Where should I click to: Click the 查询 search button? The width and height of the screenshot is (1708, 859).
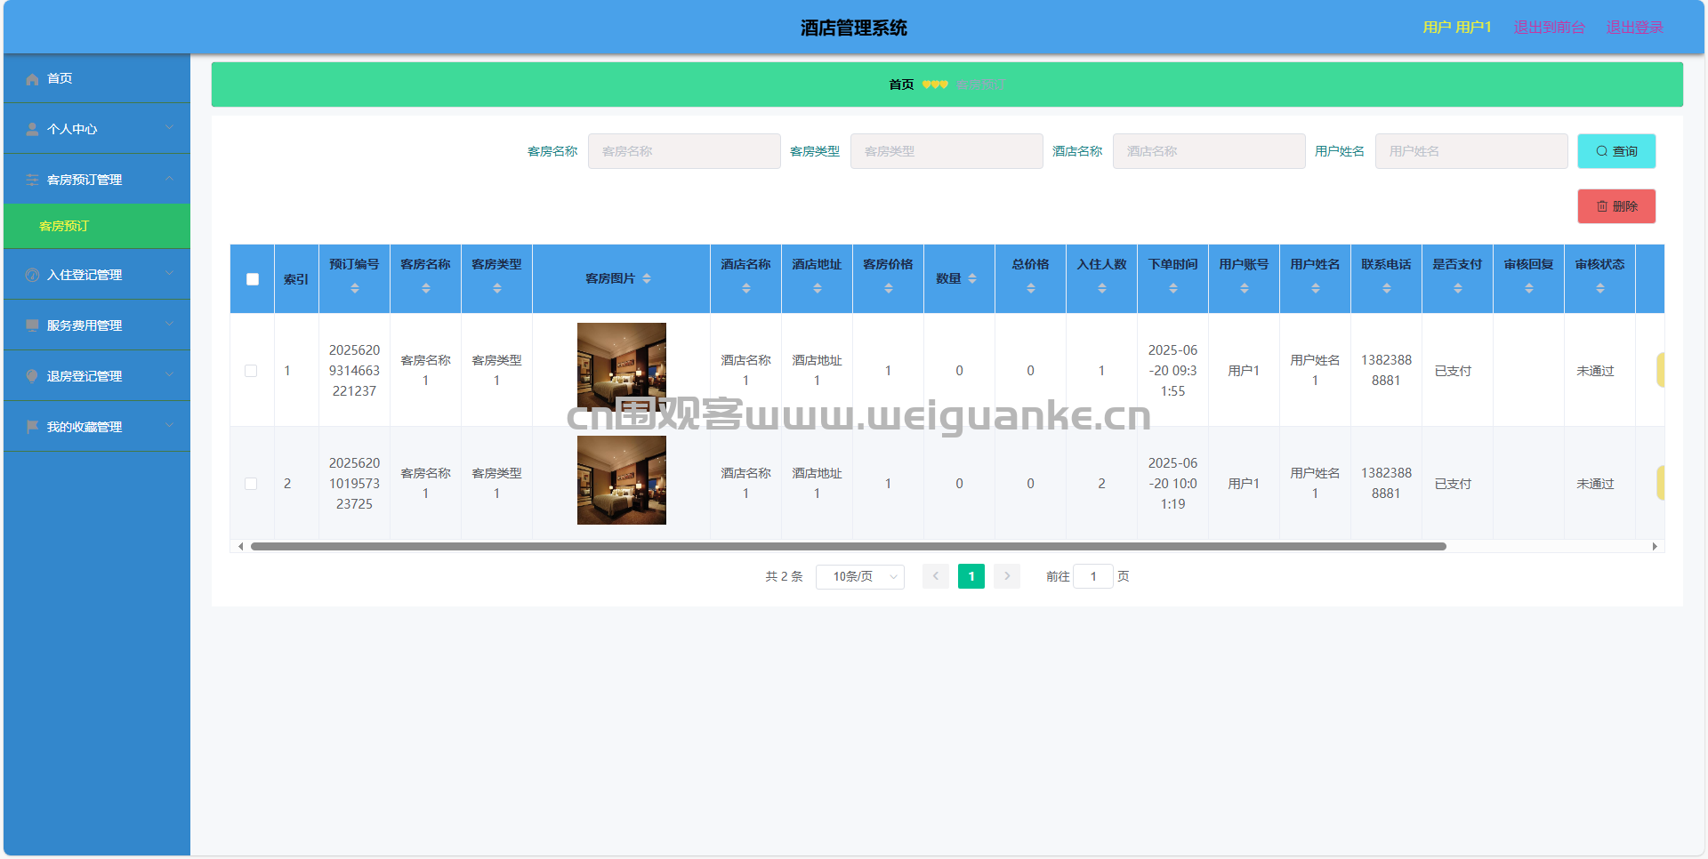pyautogui.click(x=1616, y=151)
